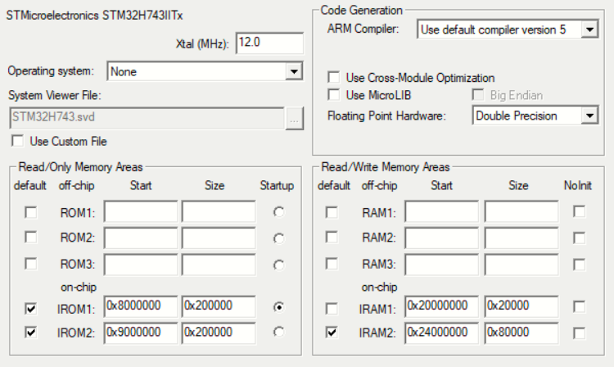The width and height of the screenshot is (614, 367).
Task: Click the ROM2 Start field
Action: (x=141, y=238)
